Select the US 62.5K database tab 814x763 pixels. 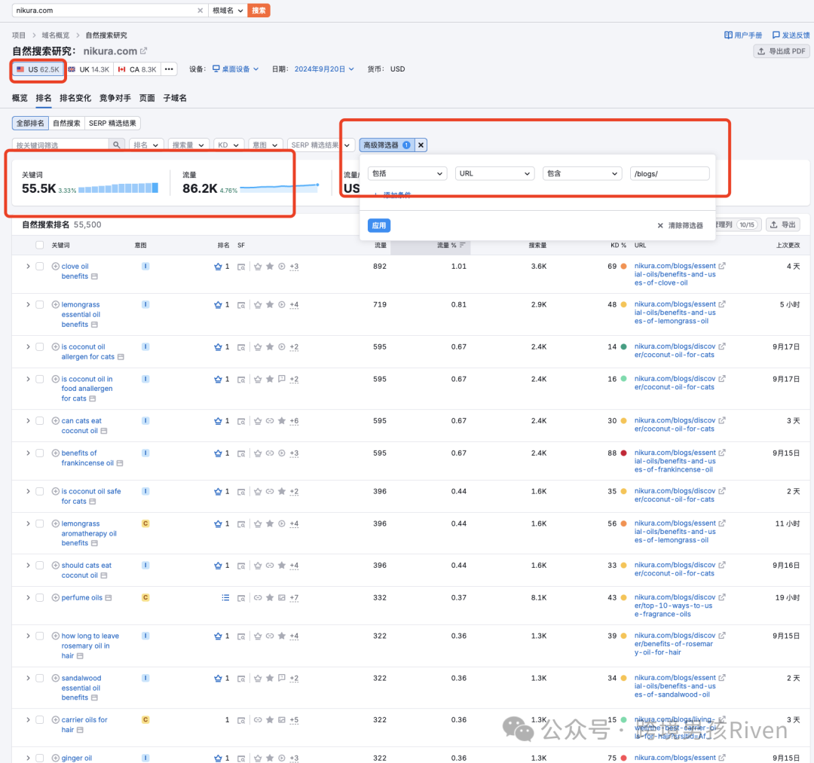coord(38,69)
